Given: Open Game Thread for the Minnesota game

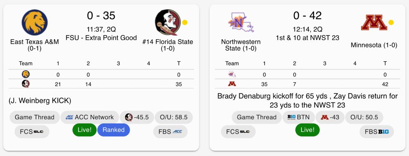Looking at the screenshot, I should [x=256, y=117].
